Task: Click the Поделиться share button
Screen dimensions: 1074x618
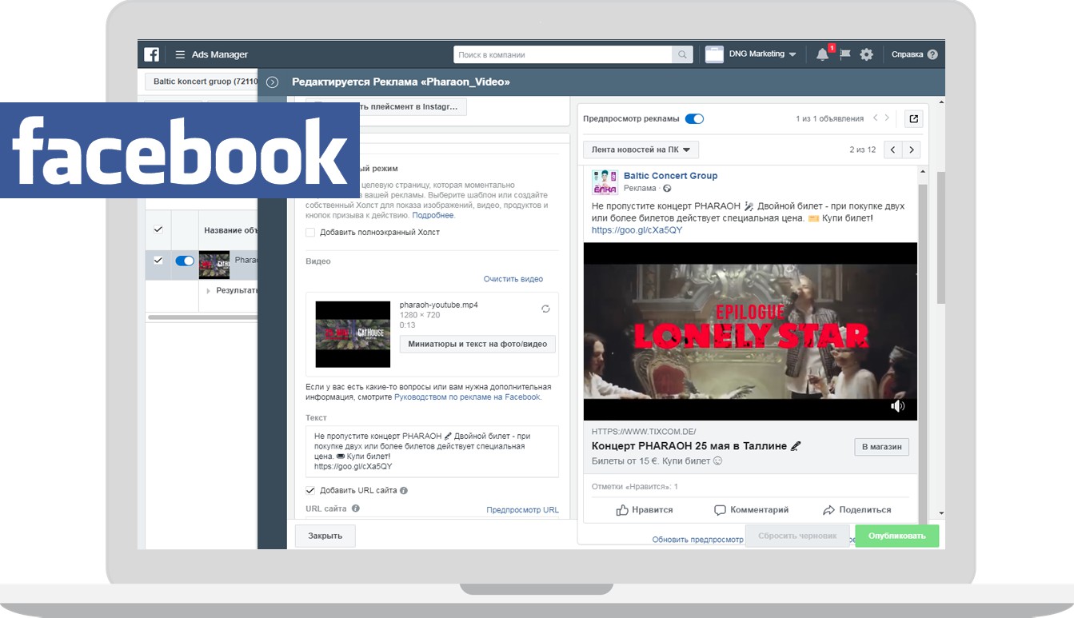Action: [x=856, y=509]
